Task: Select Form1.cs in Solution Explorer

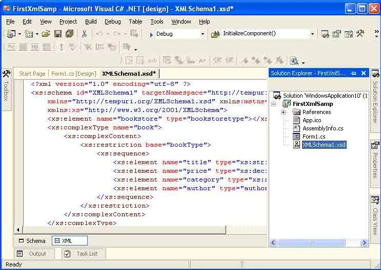Action: pos(314,137)
